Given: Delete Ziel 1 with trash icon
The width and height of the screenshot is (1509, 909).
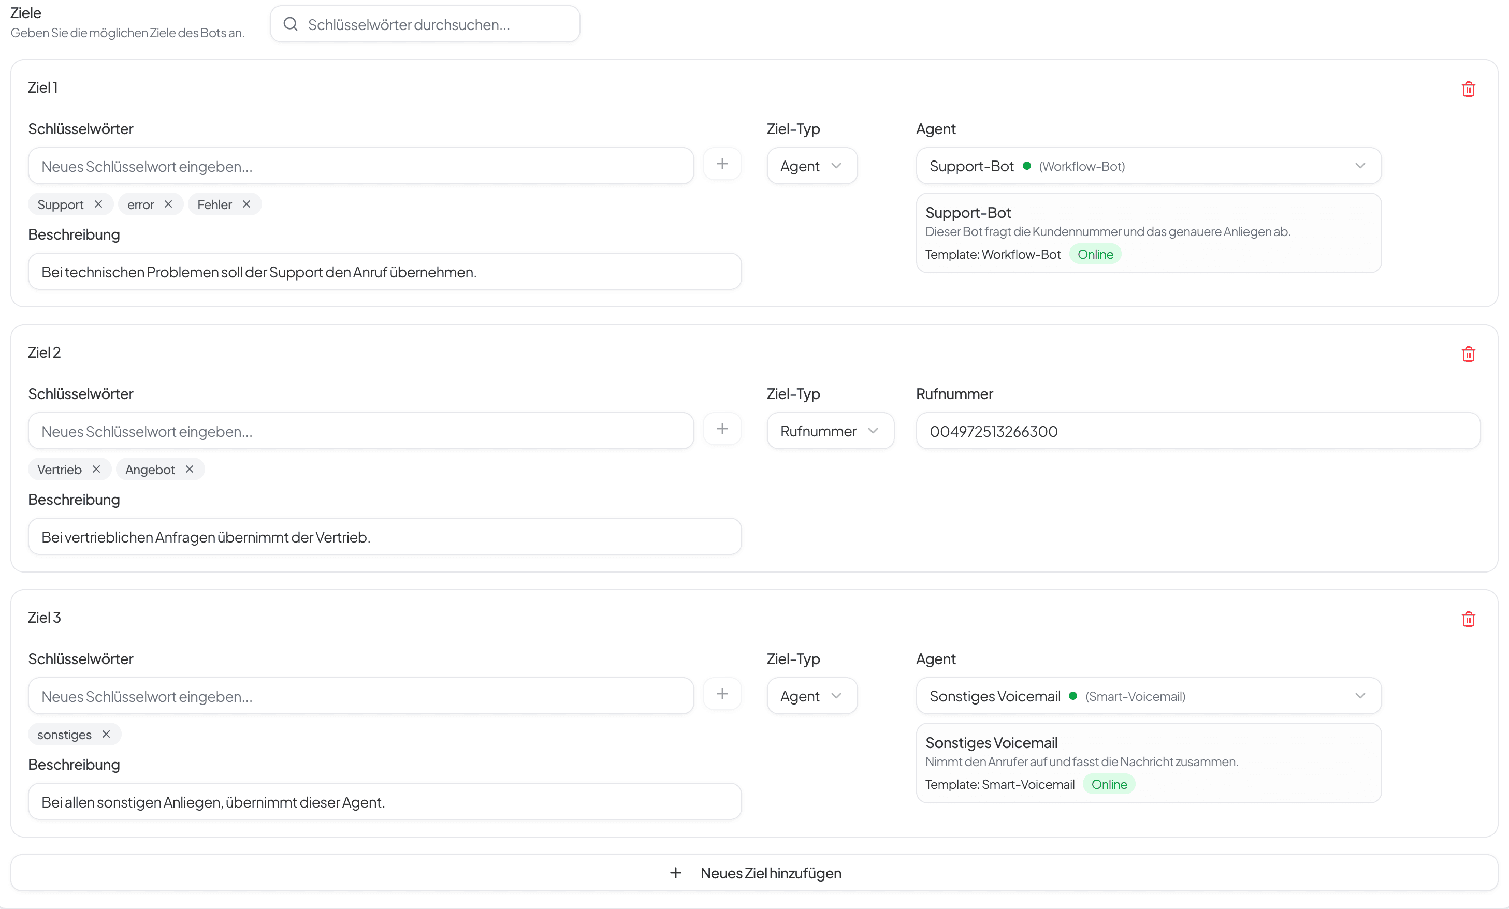Looking at the screenshot, I should [x=1468, y=90].
